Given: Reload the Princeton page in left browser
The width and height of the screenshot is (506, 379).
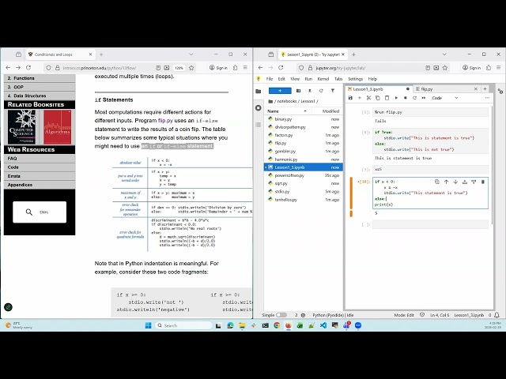Looking at the screenshot, I should pyautogui.click(x=28, y=68).
